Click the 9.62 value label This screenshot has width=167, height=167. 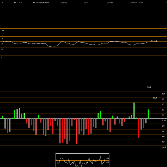pos(155,98)
